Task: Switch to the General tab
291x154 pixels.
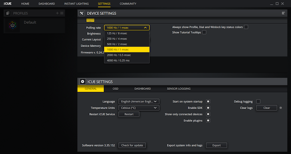Action: (x=91, y=89)
